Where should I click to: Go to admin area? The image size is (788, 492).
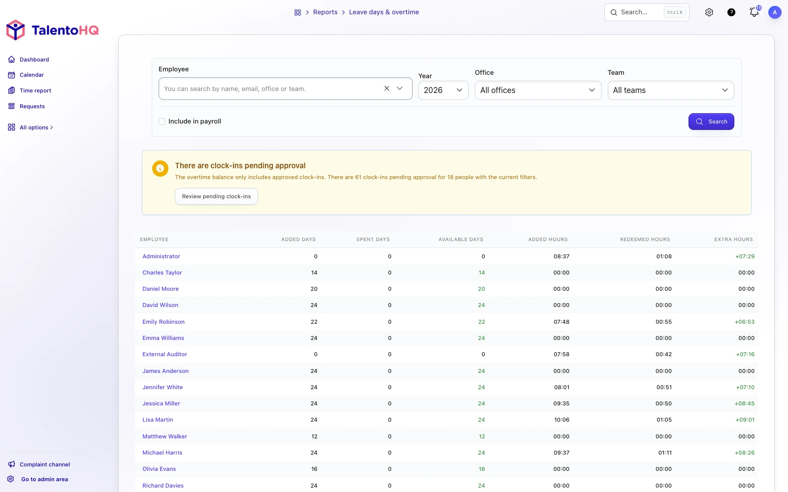[45, 479]
